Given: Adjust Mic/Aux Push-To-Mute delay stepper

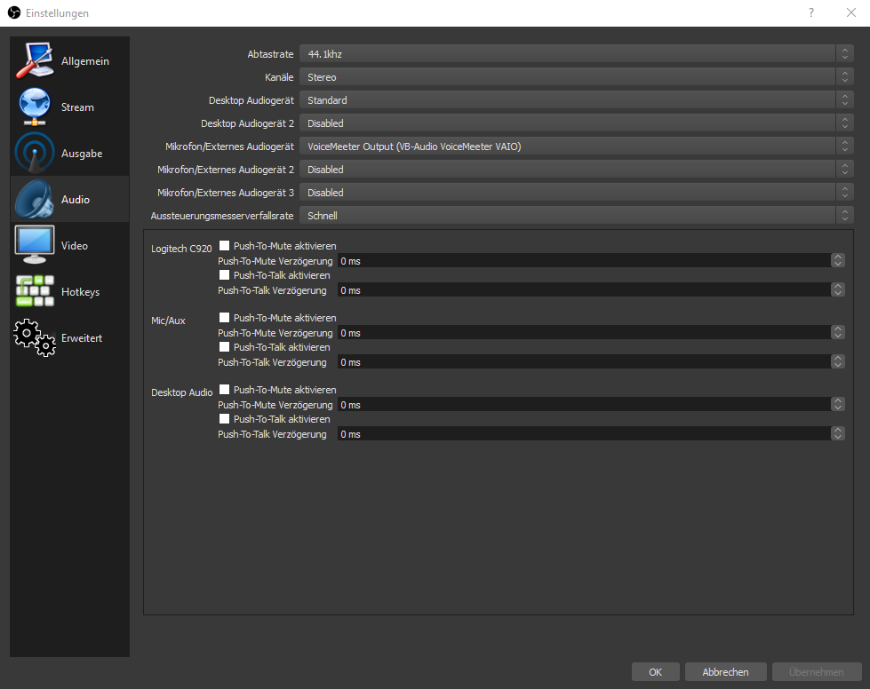Looking at the screenshot, I should click(x=838, y=333).
